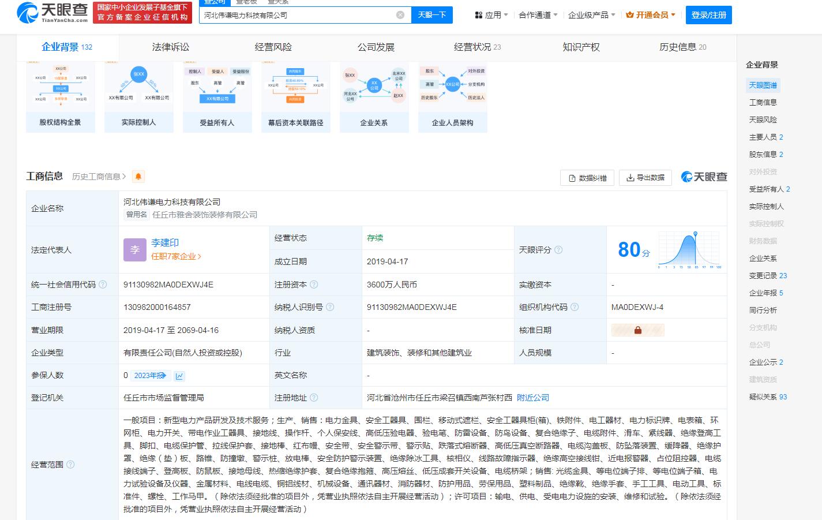Open the 合作通道 dropdown menu
This screenshot has height=520, width=822.
[538, 15]
